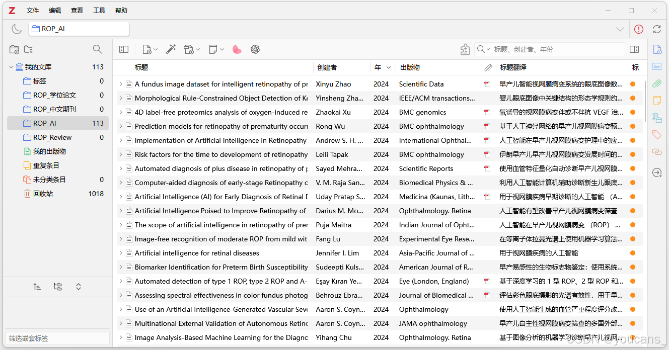
Task: Expand the Fang Lu item row
Action: 121,239
